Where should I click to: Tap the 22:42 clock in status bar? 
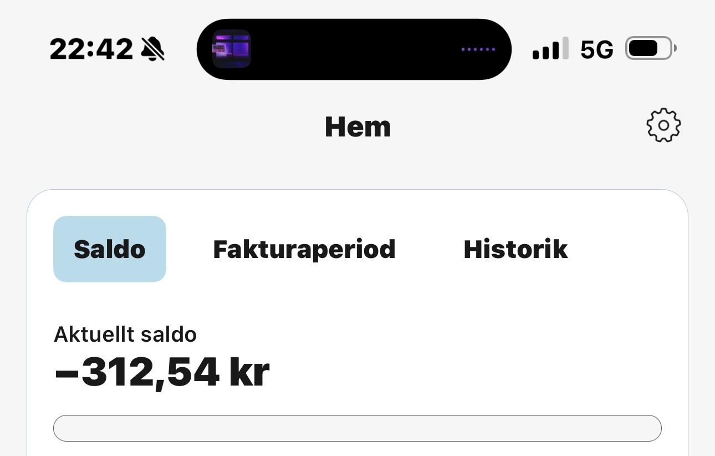(91, 49)
